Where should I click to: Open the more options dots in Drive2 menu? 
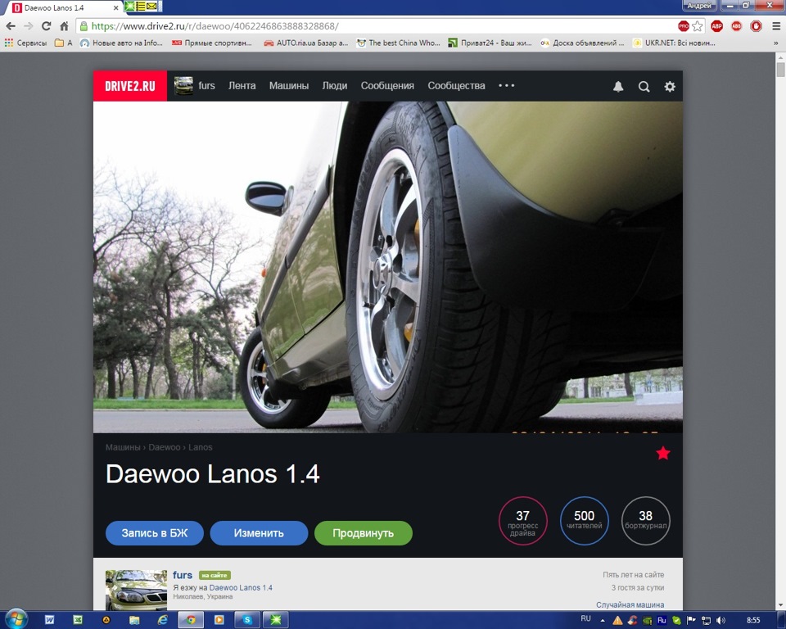pos(506,86)
